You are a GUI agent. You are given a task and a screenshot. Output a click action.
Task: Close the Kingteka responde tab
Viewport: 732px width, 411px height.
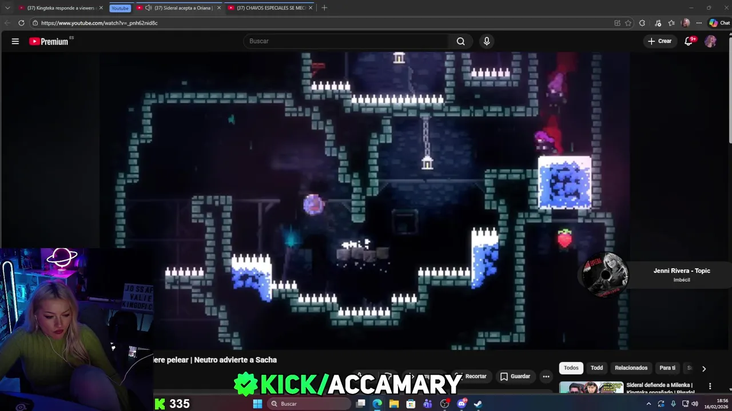tap(101, 8)
